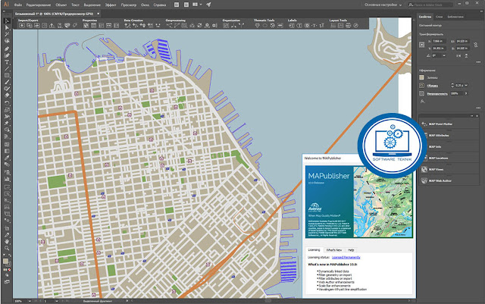Open artboard navigation dropdown in status bar
Image resolution: width=485 pixels, height=304 pixels.
pos(56,301)
